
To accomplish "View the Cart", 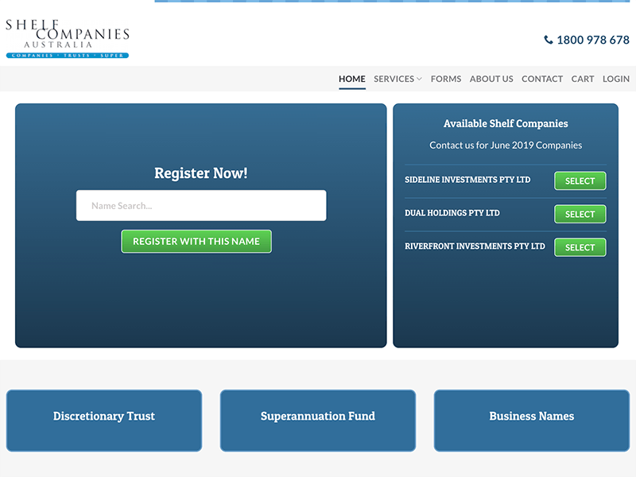I will (x=583, y=79).
